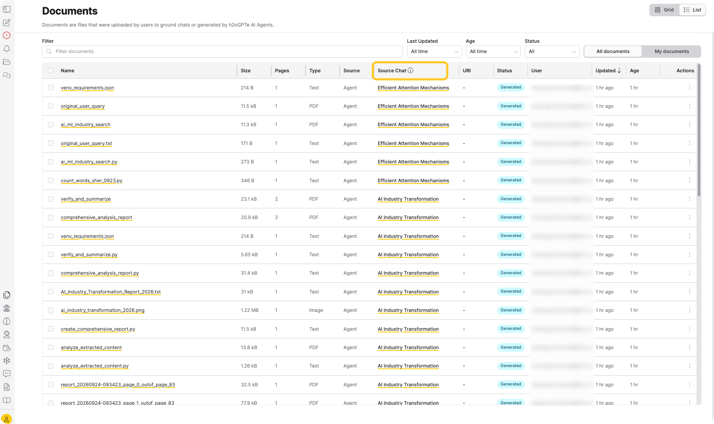Open actions menu for venv_requirements.json 214 B first row

pos(689,87)
